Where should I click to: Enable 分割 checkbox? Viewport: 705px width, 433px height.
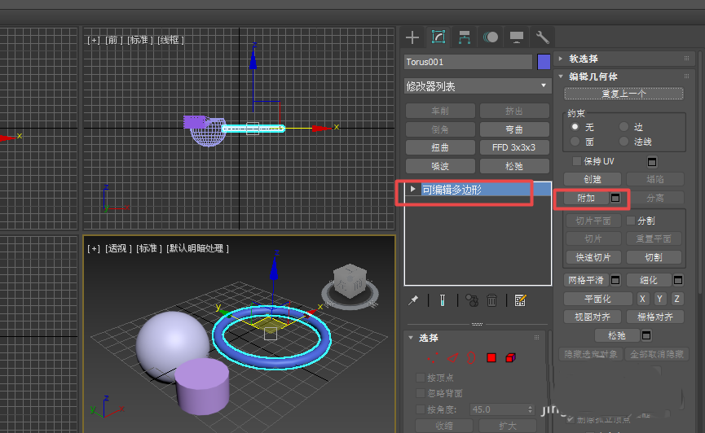pos(630,221)
